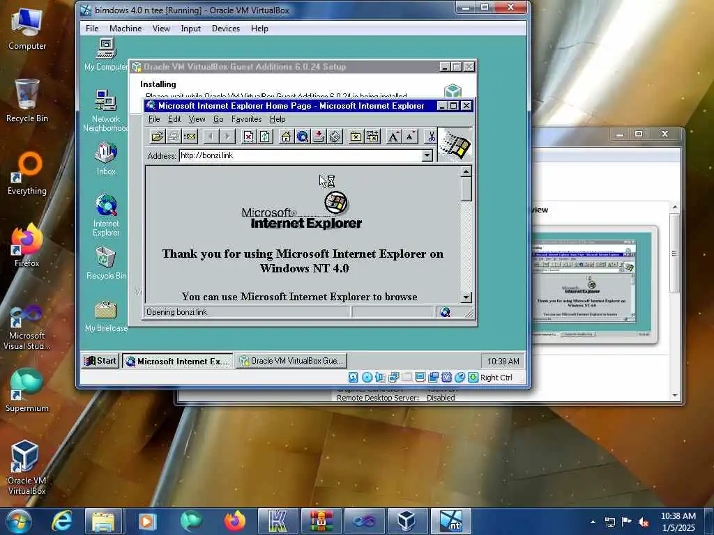Click mouse integration indicator in VirtualBox status bar
Image resolution: width=714 pixels, height=535 pixels.
[460, 377]
